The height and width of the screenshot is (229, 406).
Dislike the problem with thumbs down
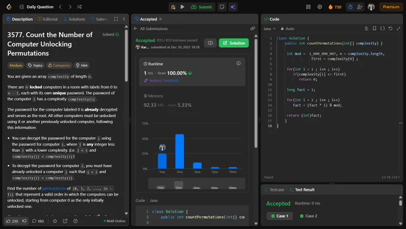pos(24,221)
